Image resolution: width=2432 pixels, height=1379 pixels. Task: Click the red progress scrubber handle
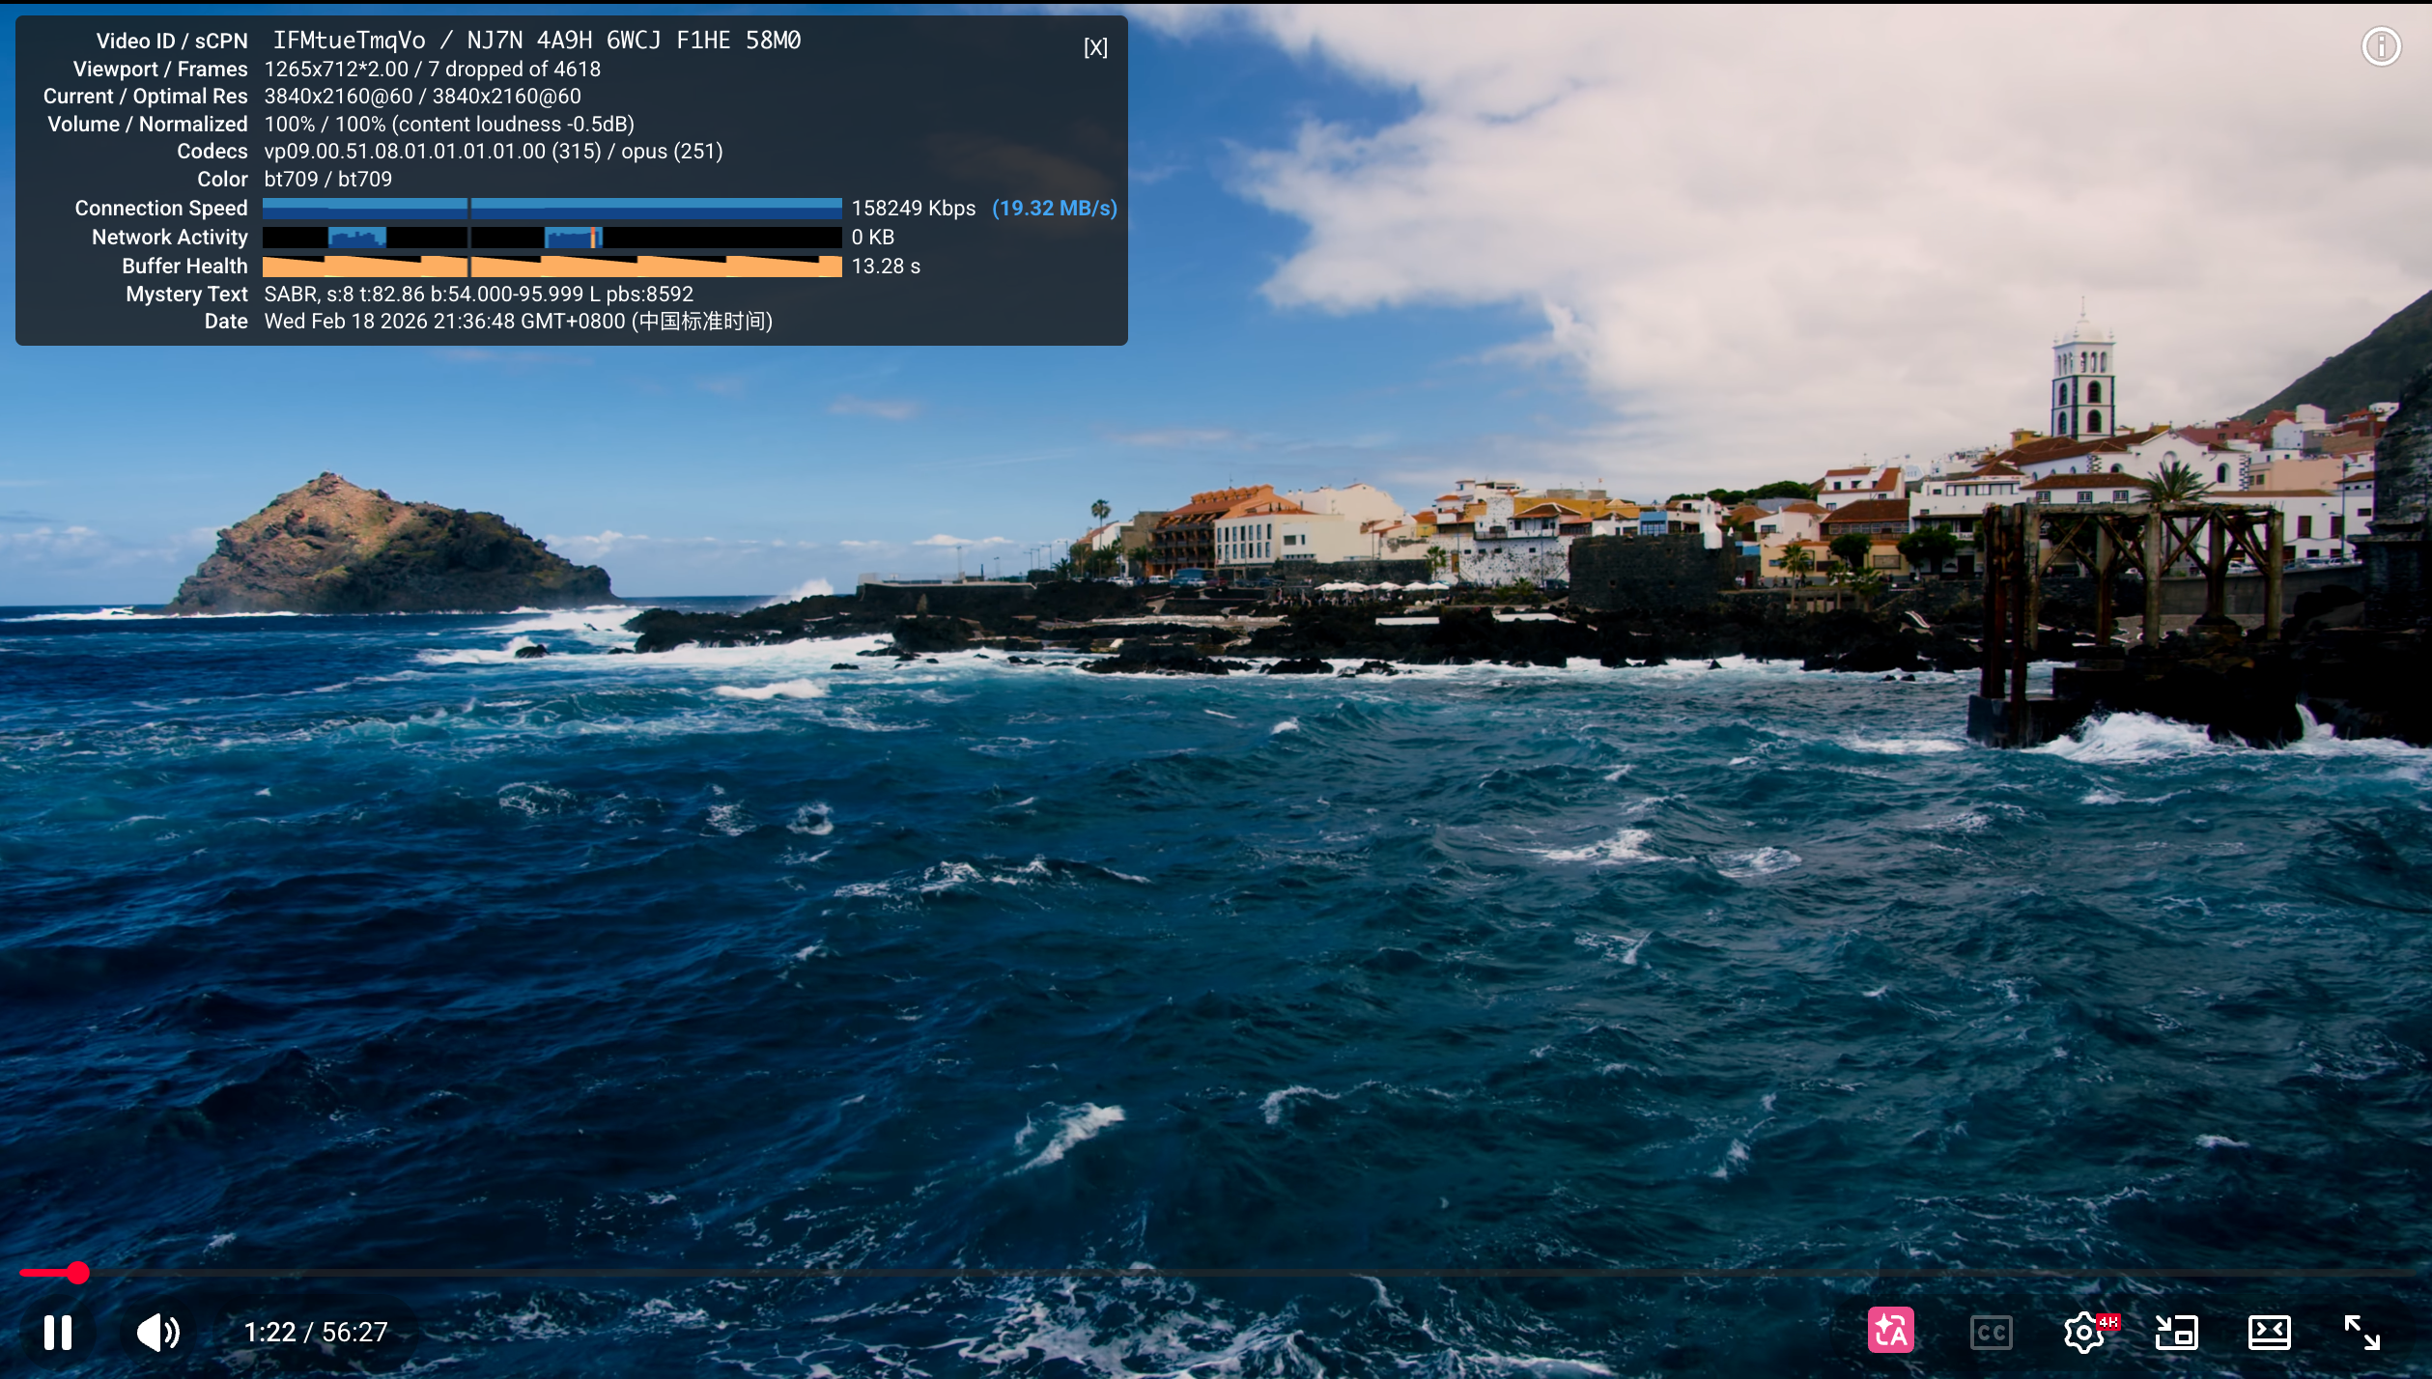78,1273
